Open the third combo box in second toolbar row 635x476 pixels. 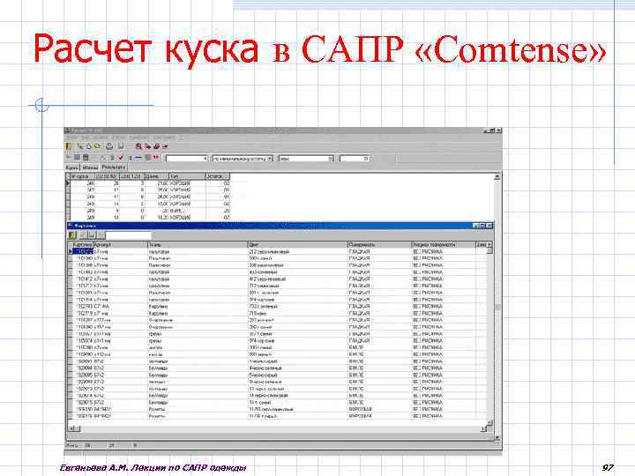[x=306, y=159]
